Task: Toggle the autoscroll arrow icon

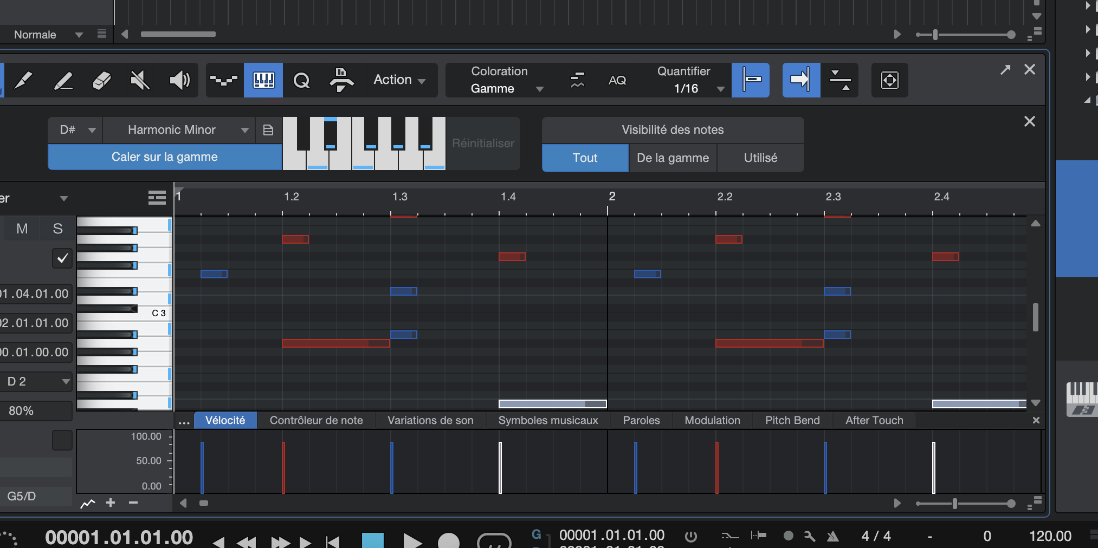Action: [x=800, y=80]
